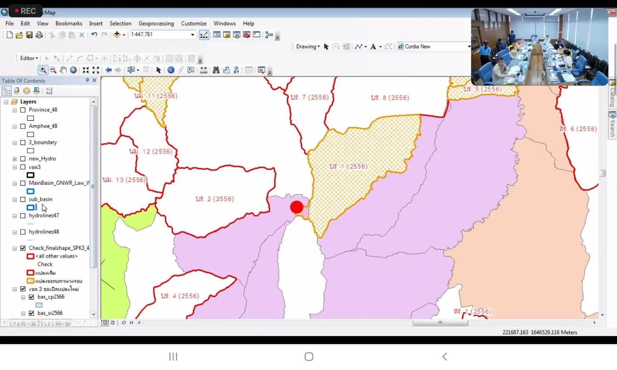Select the Zoom In tool
This screenshot has height=370, width=617.
tap(43, 70)
